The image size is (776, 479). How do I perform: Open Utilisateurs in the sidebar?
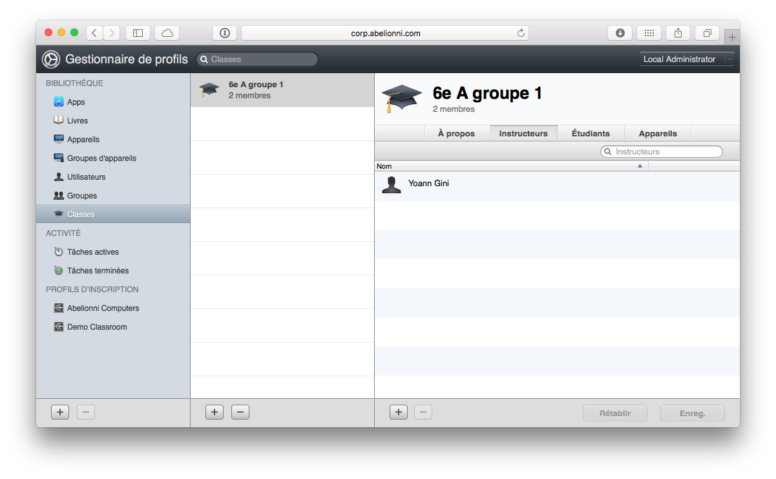tap(86, 177)
